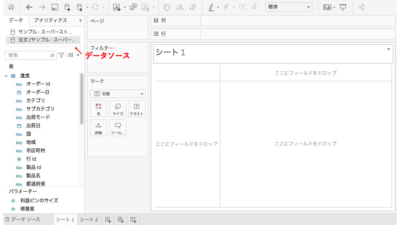The image size is (398, 225).
Task: Collapse the 注文 table tree
Action: click(x=6, y=76)
